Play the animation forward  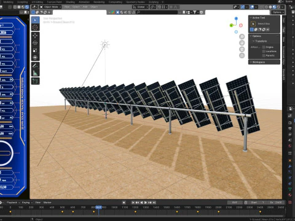click(146, 203)
